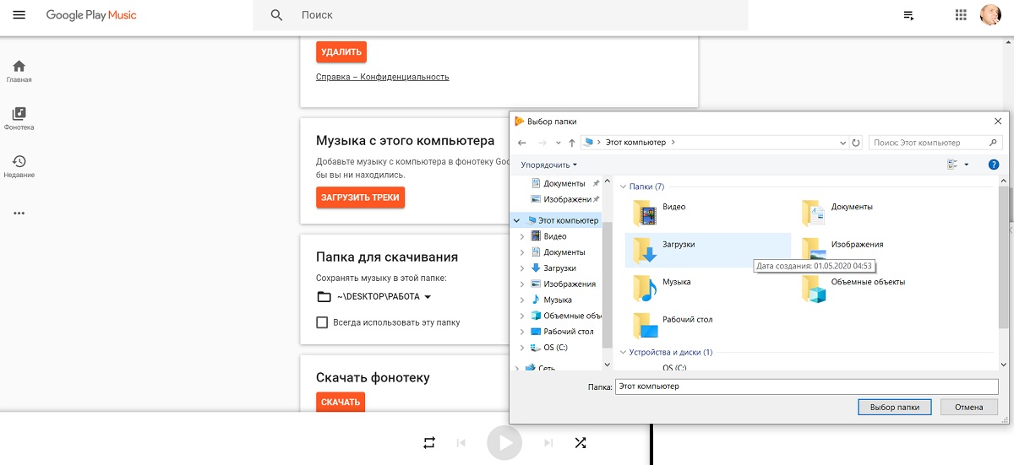Click the Папка name input field
Screen dimensions: 1014x465
coord(807,386)
